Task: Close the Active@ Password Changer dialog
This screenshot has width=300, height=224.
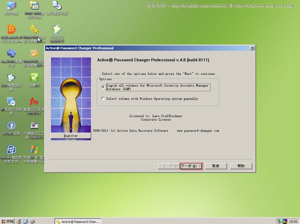Action: pyautogui.click(x=252, y=48)
